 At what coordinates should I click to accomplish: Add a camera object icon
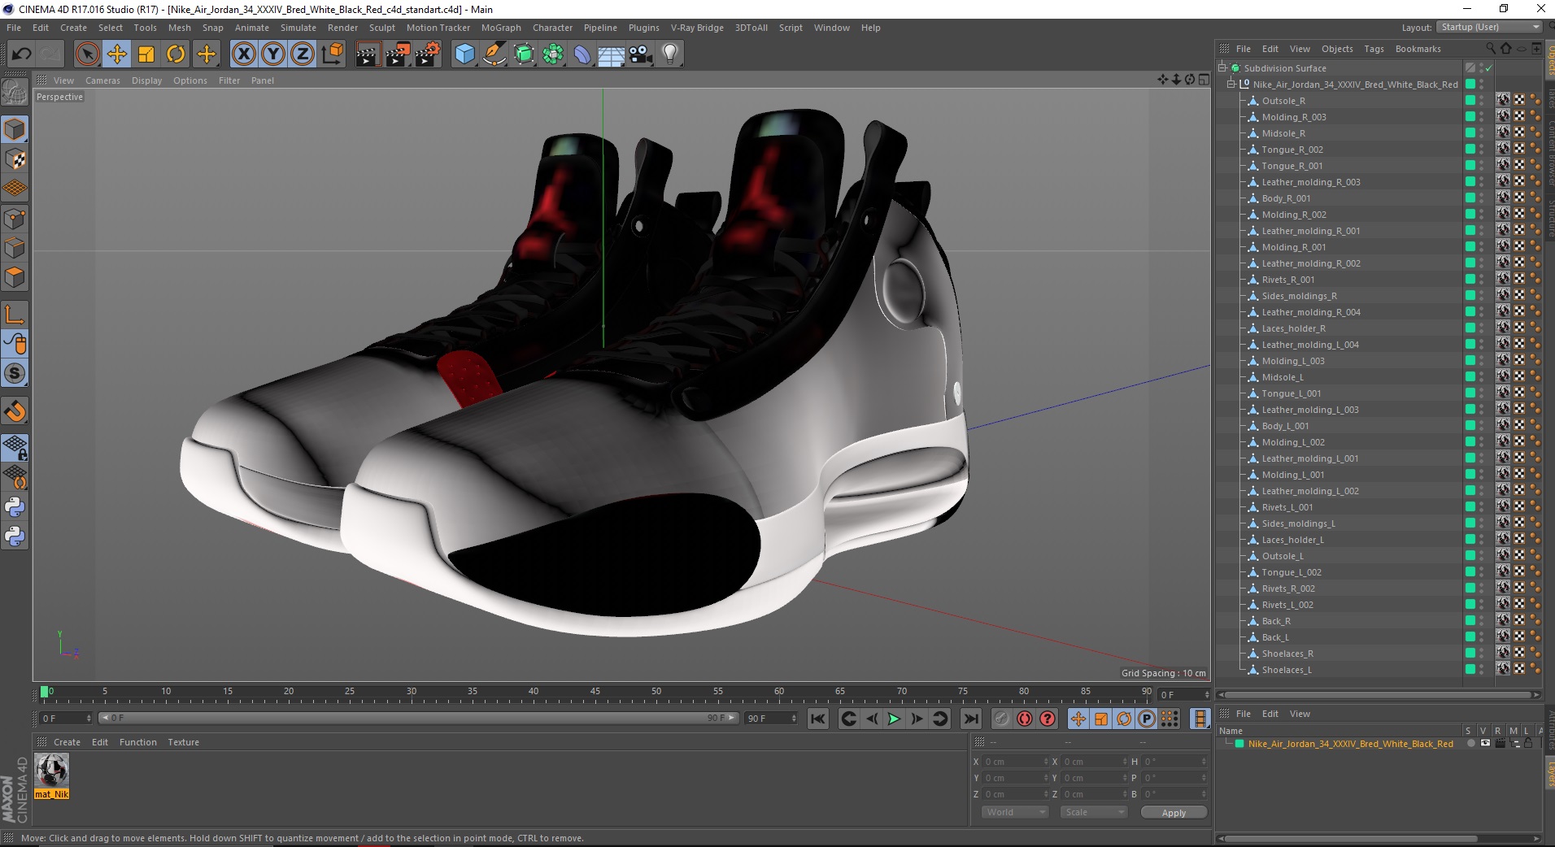coord(641,54)
